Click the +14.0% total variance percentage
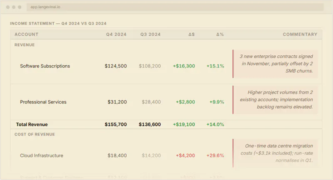Screen dimensions: 333x180 [215, 124]
